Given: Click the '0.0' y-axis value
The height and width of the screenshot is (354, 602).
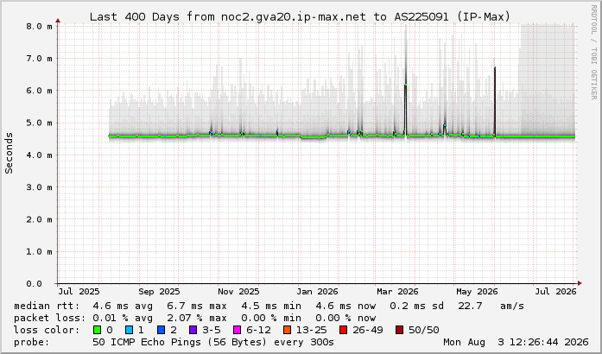Looking at the screenshot, I should 35,284.
